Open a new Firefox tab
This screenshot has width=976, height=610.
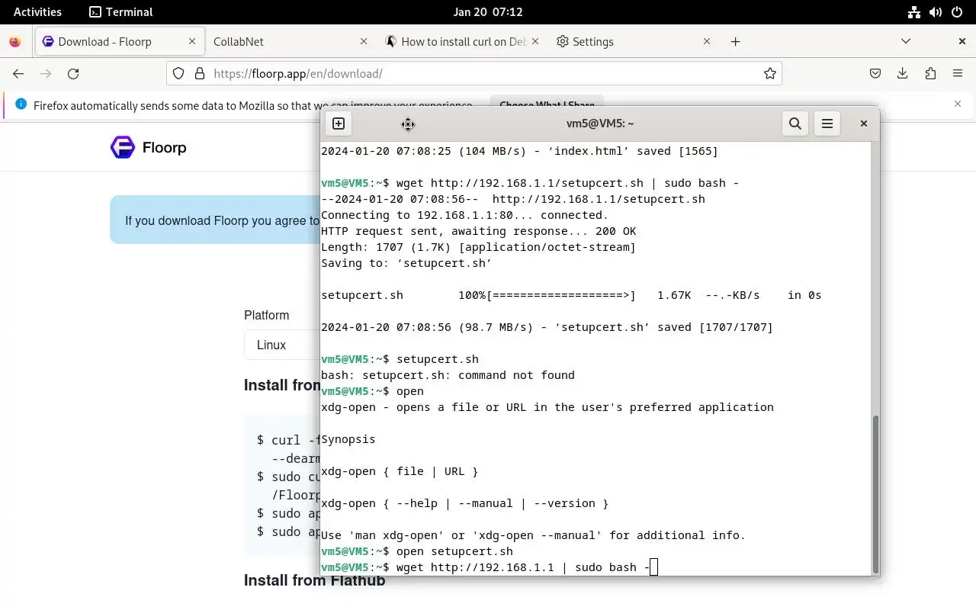pos(735,41)
